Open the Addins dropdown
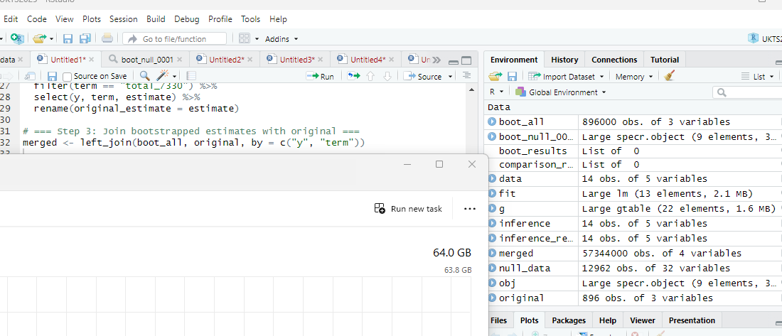Screen dimensions: 782x336 point(282,38)
